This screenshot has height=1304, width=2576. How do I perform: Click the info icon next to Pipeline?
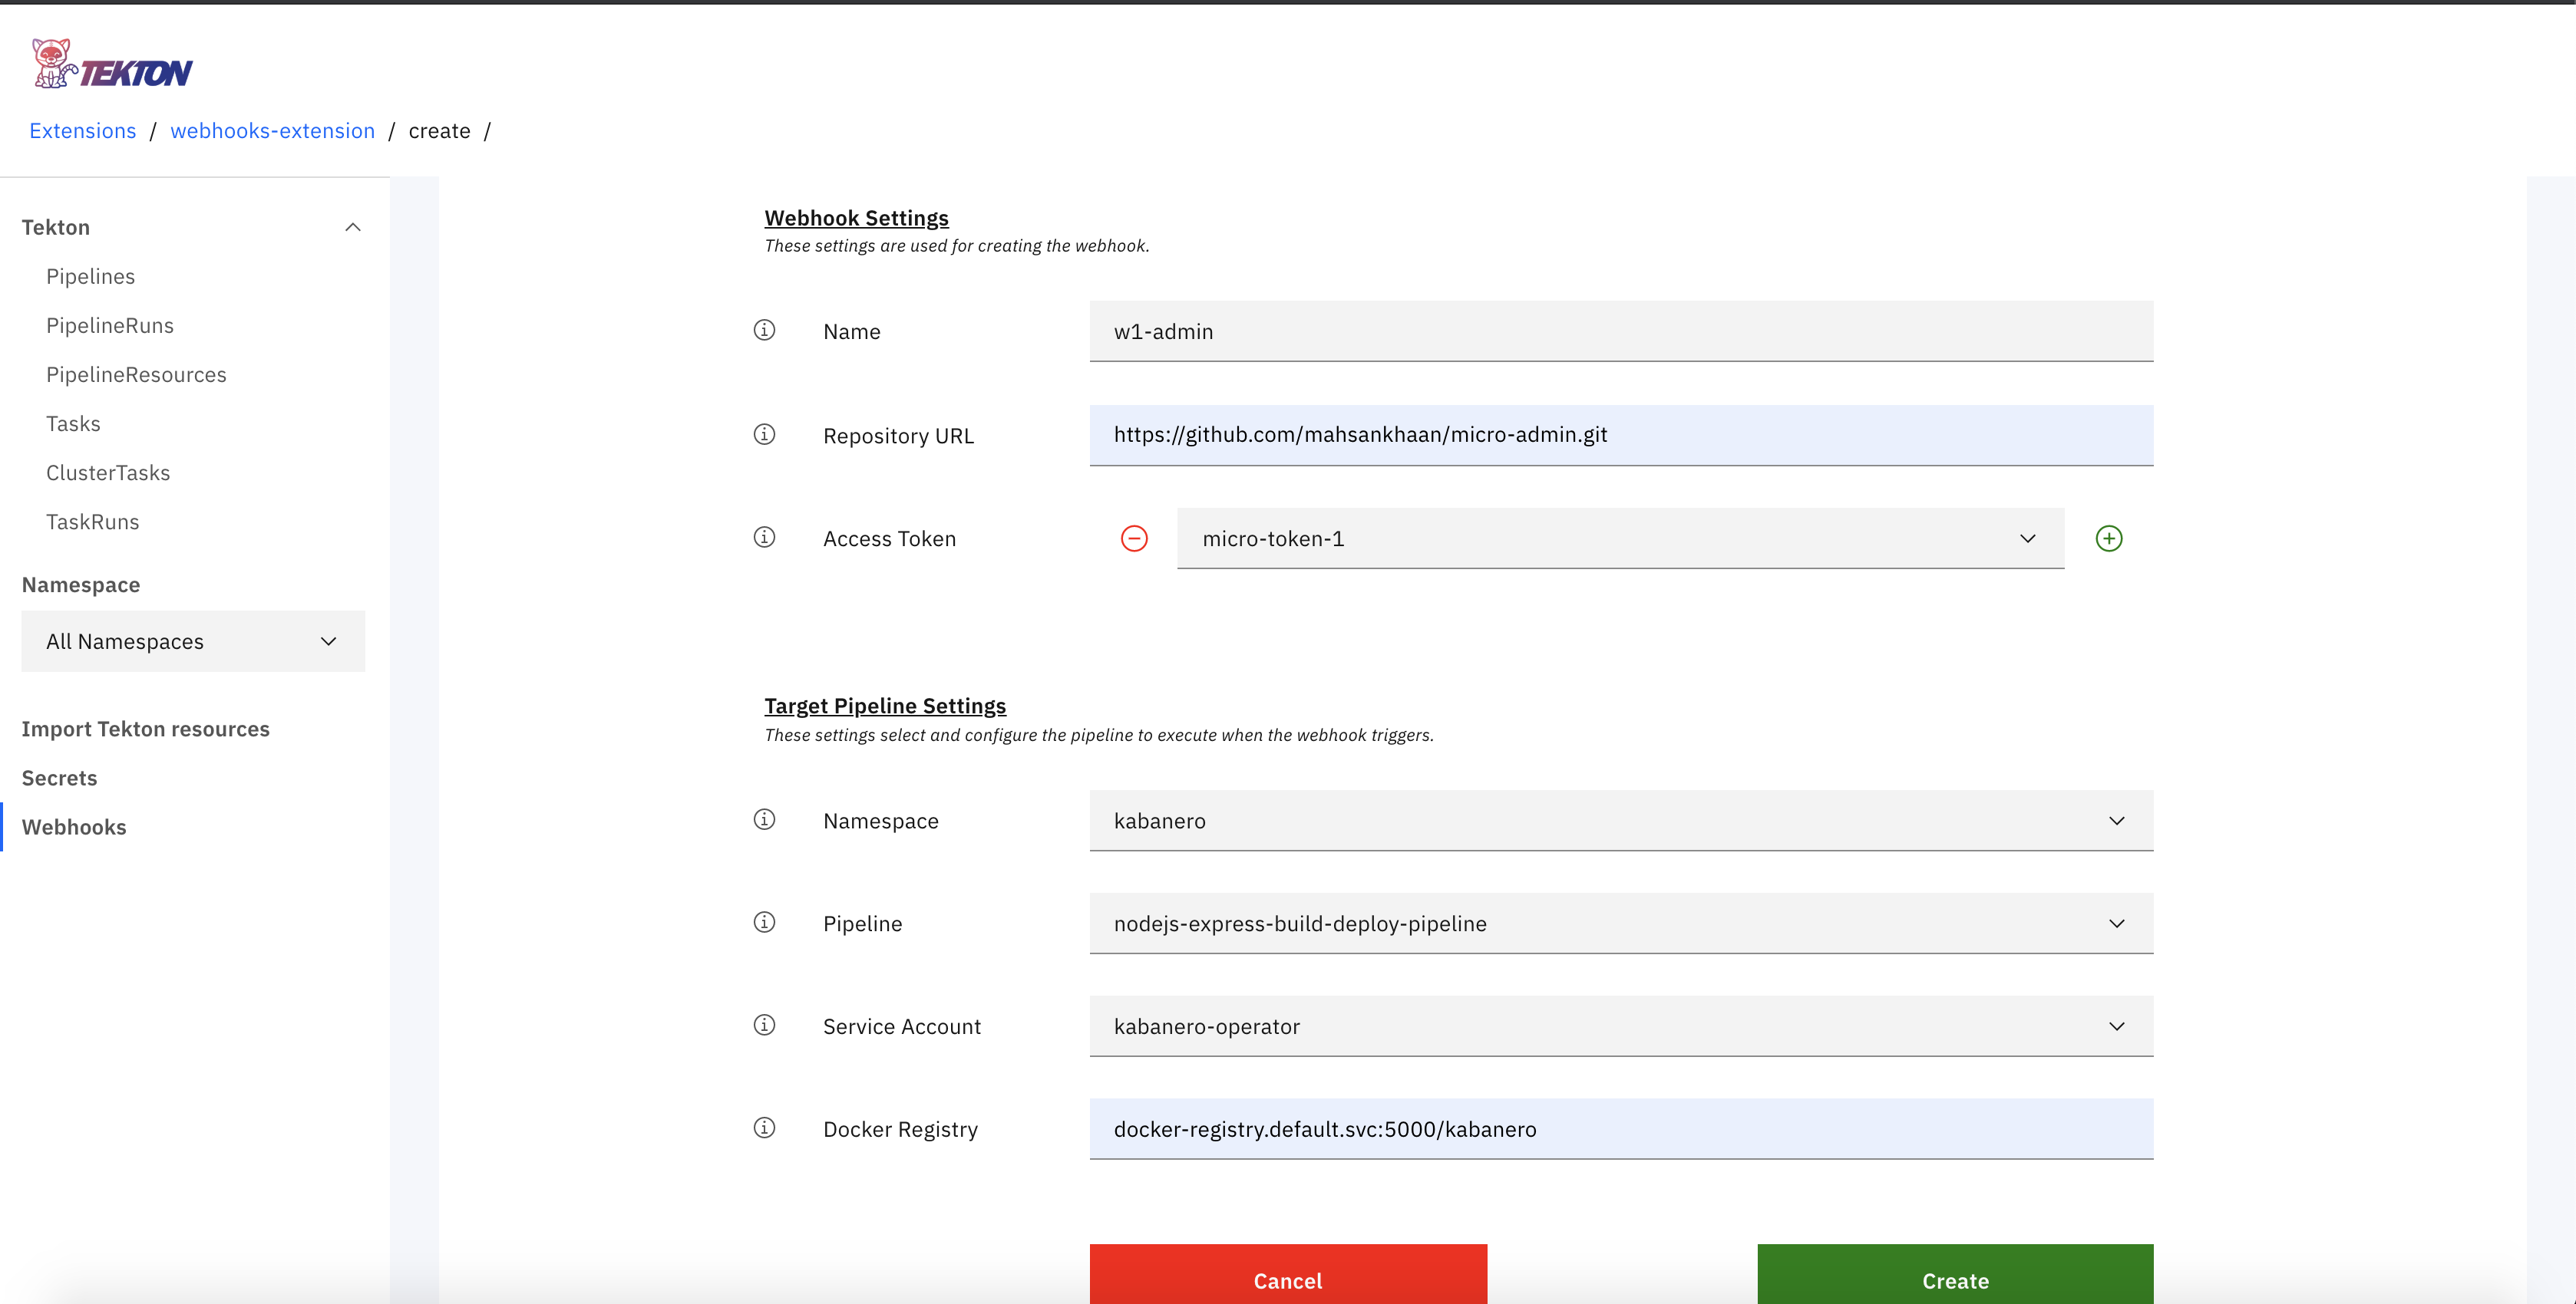(x=764, y=921)
